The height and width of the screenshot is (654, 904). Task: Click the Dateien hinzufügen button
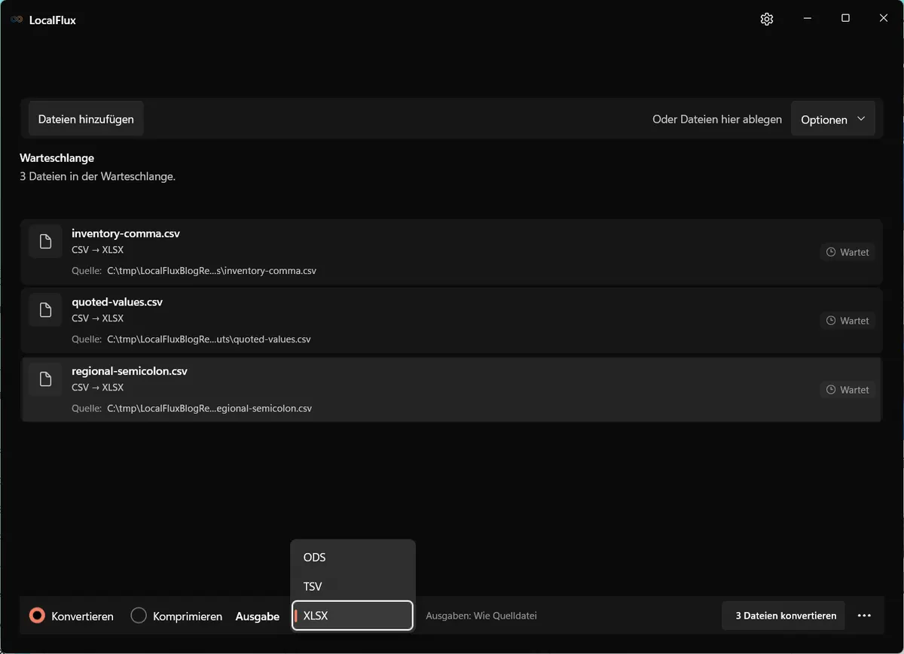(86, 119)
